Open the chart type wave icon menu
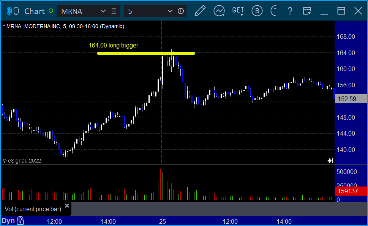 point(219,11)
